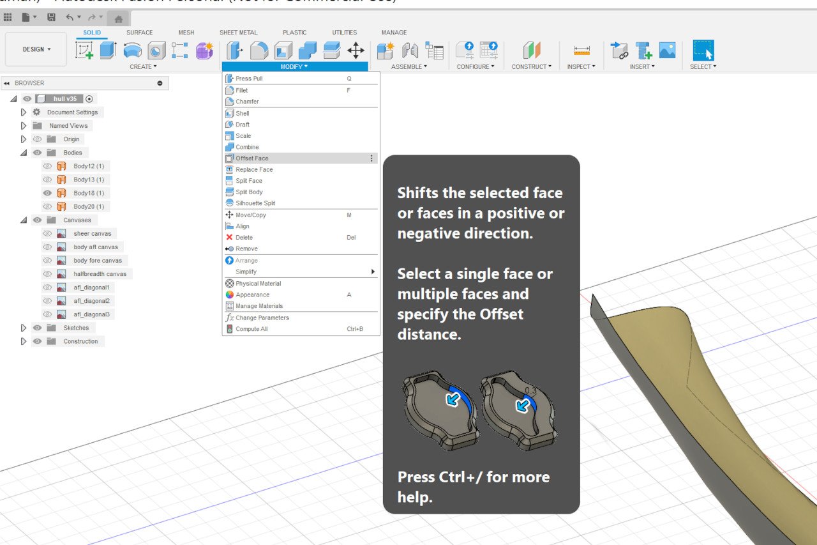Toggle visibility of Body13 (1)
Image resolution: width=817 pixels, height=545 pixels.
(x=47, y=180)
